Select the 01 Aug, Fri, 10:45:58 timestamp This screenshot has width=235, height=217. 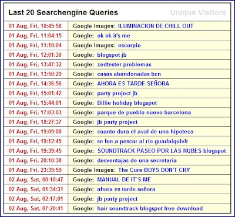(35, 26)
